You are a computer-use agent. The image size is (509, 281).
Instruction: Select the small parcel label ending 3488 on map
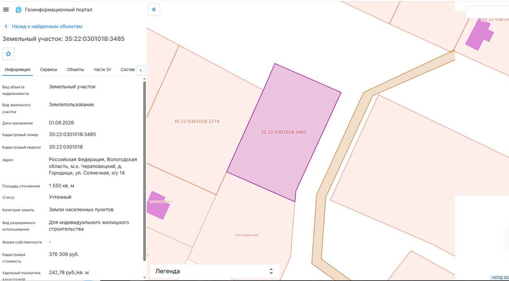coord(247,235)
